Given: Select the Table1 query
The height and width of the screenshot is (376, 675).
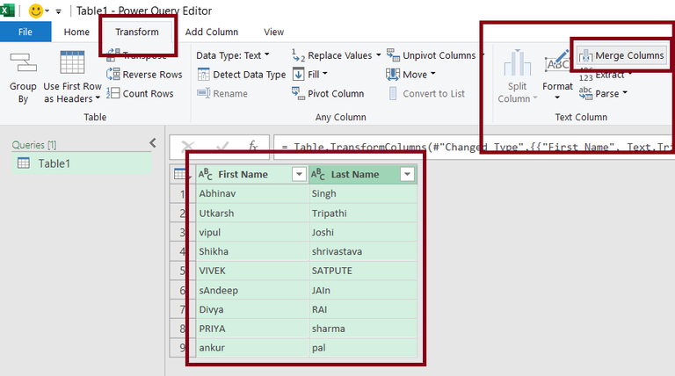Looking at the screenshot, I should point(82,163).
